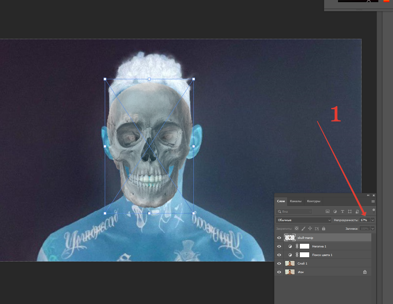The image size is (393, 304).
Task: Click the left-middle transform handle of the skull
Action: pos(105,146)
